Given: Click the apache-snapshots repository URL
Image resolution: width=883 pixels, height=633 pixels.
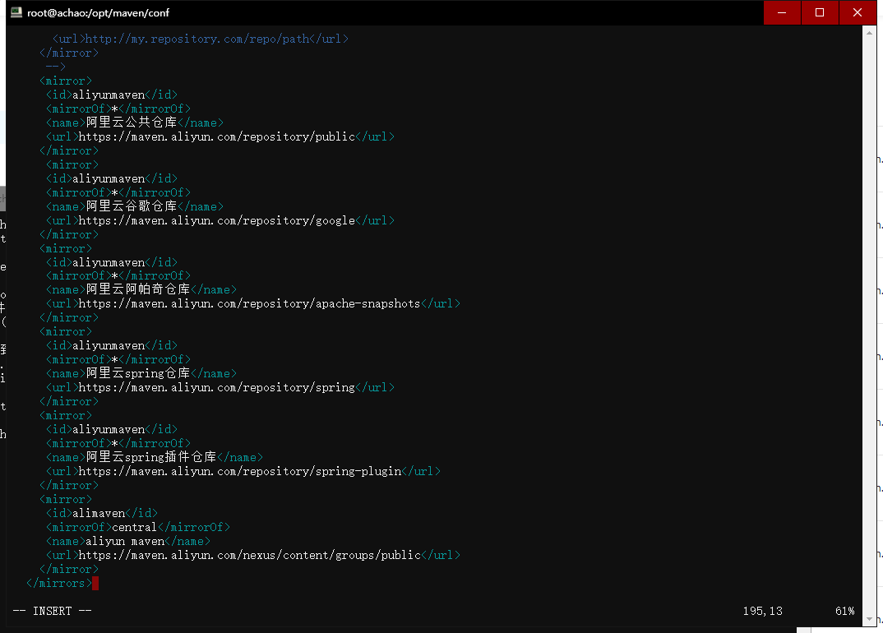Looking at the screenshot, I should point(247,303).
